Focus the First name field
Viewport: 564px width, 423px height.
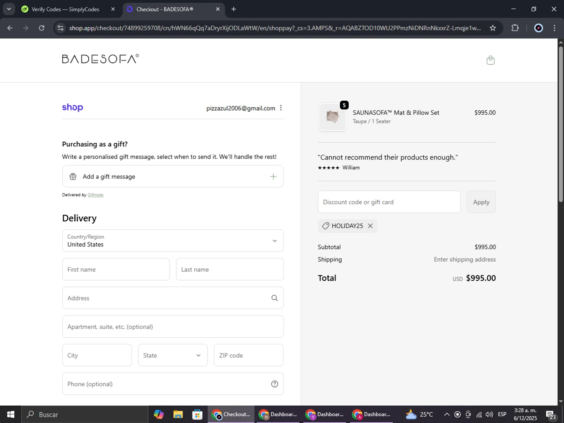pos(116,269)
